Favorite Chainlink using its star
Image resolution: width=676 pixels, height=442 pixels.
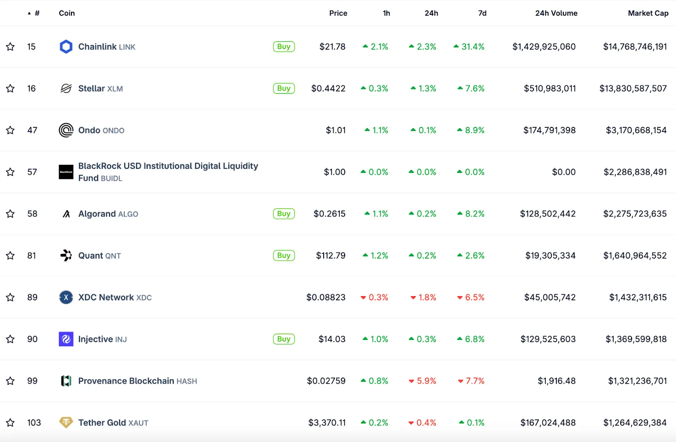(x=10, y=46)
